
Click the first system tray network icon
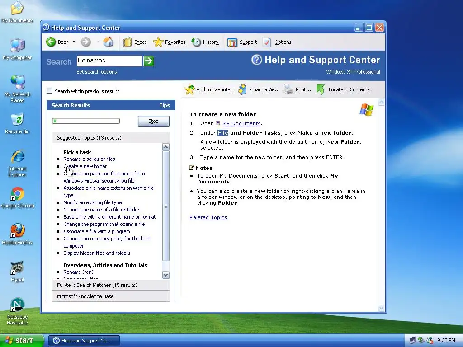(x=413, y=341)
